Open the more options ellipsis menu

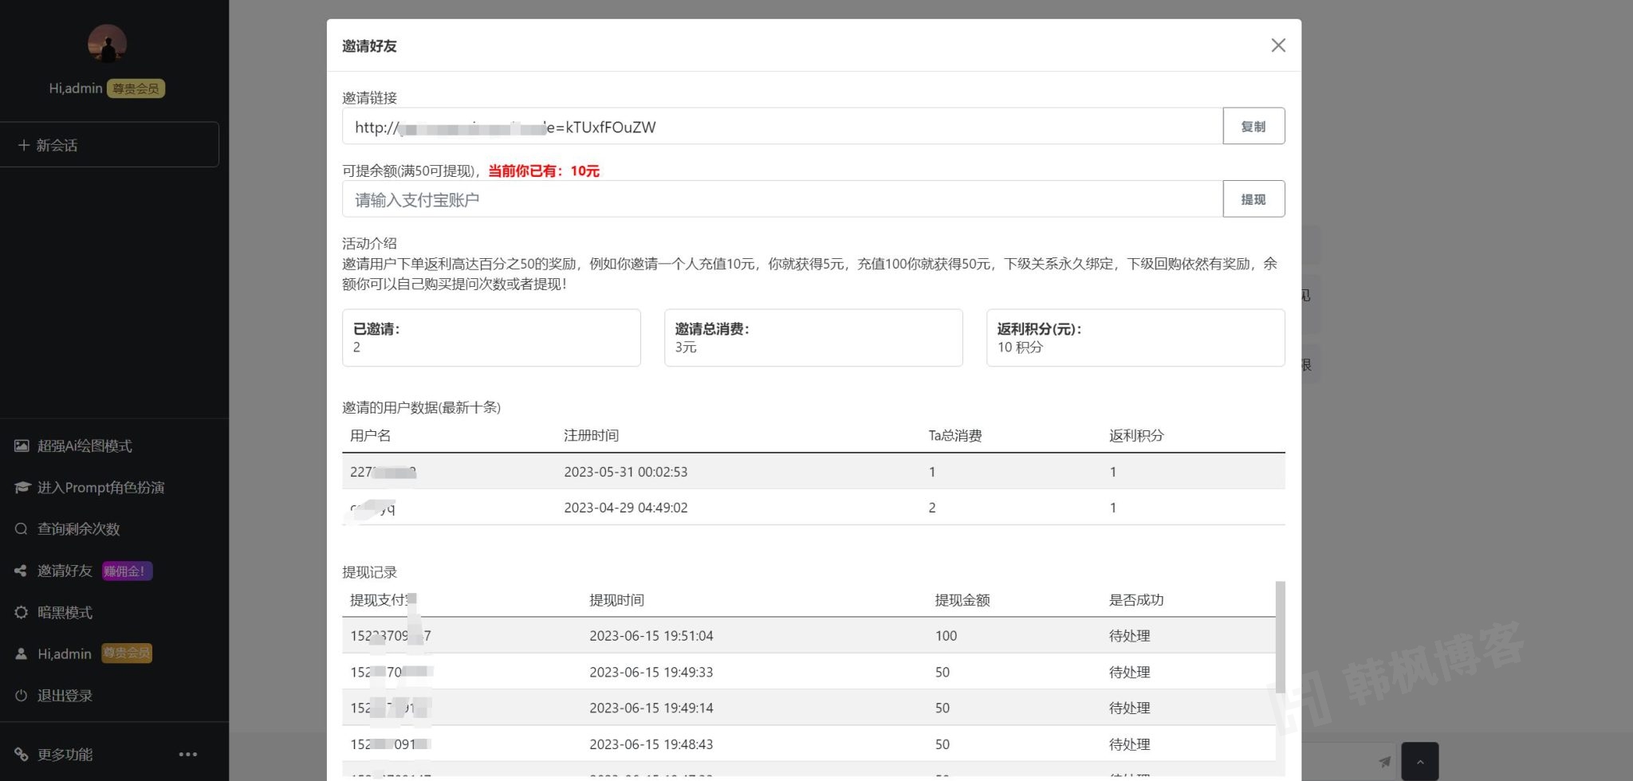pos(188,753)
